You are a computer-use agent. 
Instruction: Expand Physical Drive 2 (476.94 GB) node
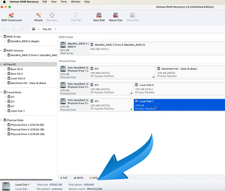tap(5, 129)
